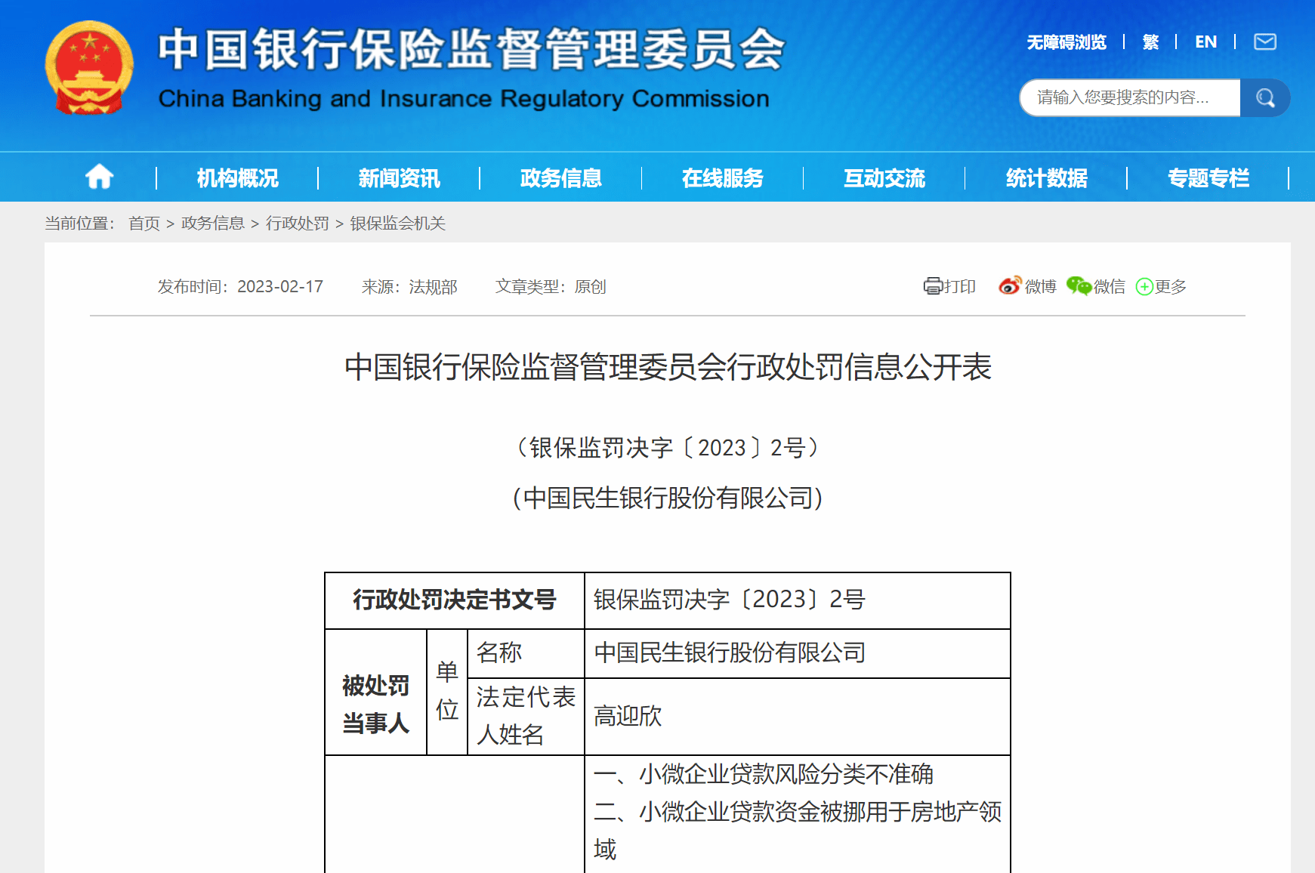1315x873 pixels.
Task: Share via the WeChat icon
Action: point(1079,285)
